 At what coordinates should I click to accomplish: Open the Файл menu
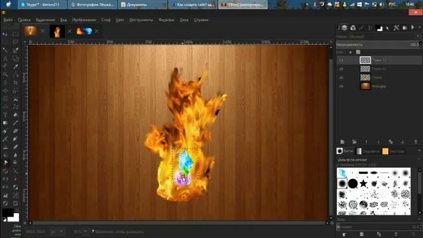[x=8, y=20]
